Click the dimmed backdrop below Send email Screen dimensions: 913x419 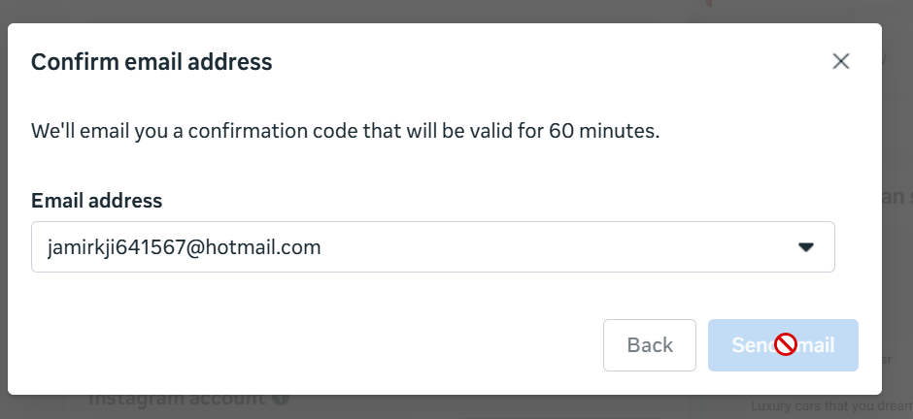783,407
